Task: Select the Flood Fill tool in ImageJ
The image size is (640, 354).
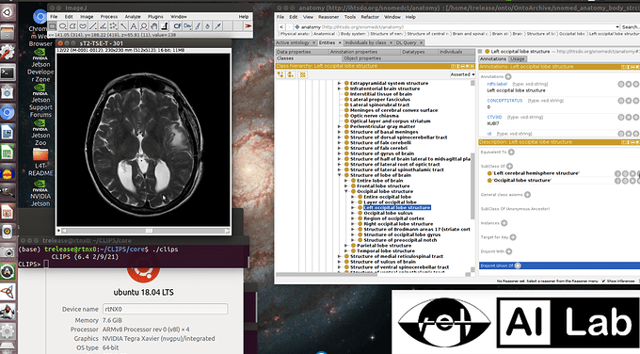Action: [x=208, y=26]
